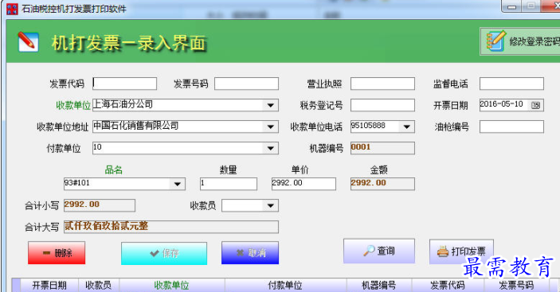Click the 金额 field showing 2992.00
Screen dimensions: 560x292
point(382,184)
